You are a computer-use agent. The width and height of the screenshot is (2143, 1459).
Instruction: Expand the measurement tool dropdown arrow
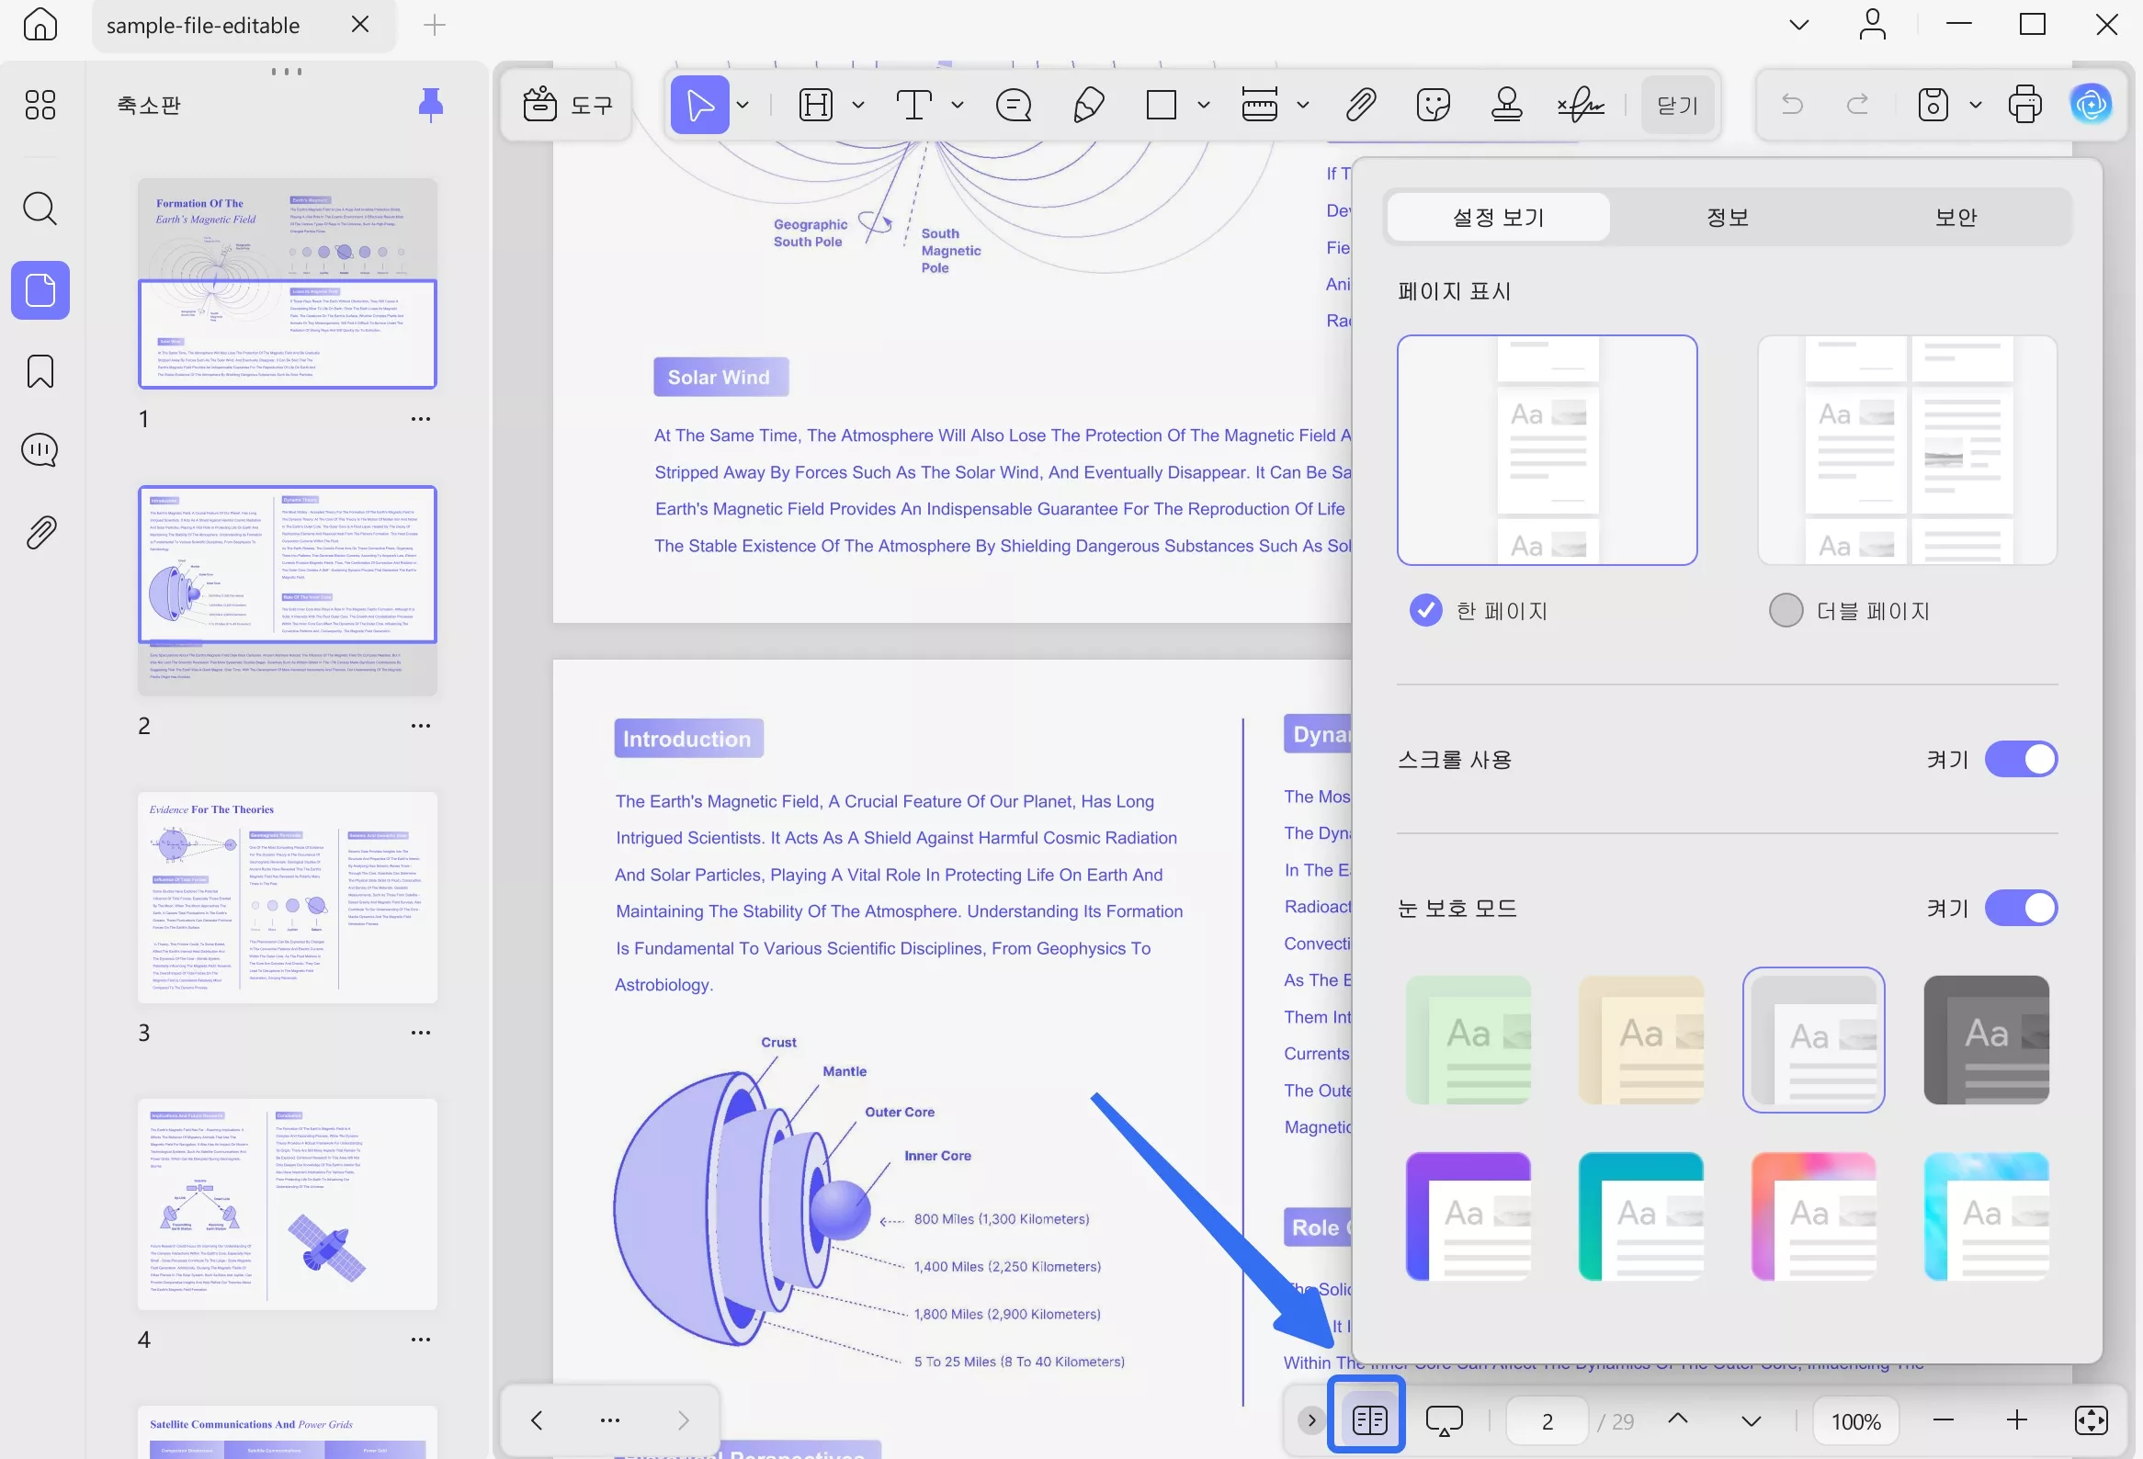coord(1302,105)
